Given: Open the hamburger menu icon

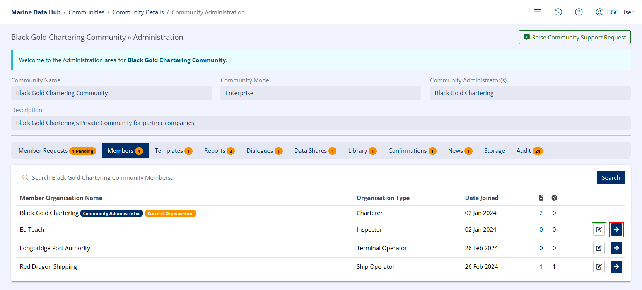Looking at the screenshot, I should [x=537, y=12].
